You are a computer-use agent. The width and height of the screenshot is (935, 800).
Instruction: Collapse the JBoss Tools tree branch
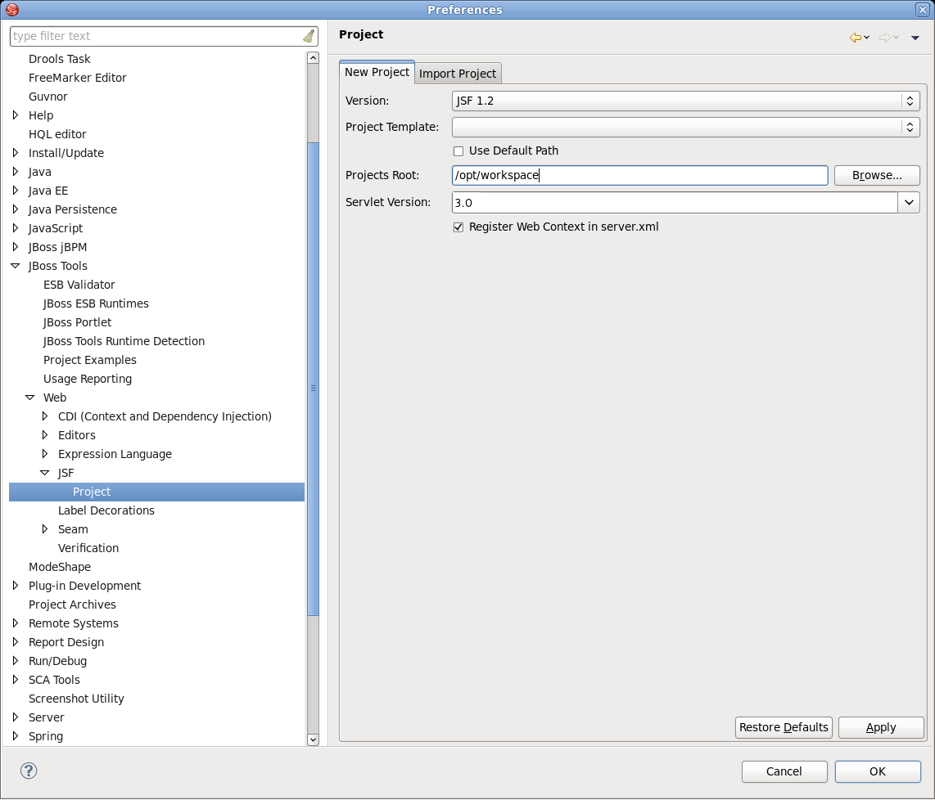14,265
